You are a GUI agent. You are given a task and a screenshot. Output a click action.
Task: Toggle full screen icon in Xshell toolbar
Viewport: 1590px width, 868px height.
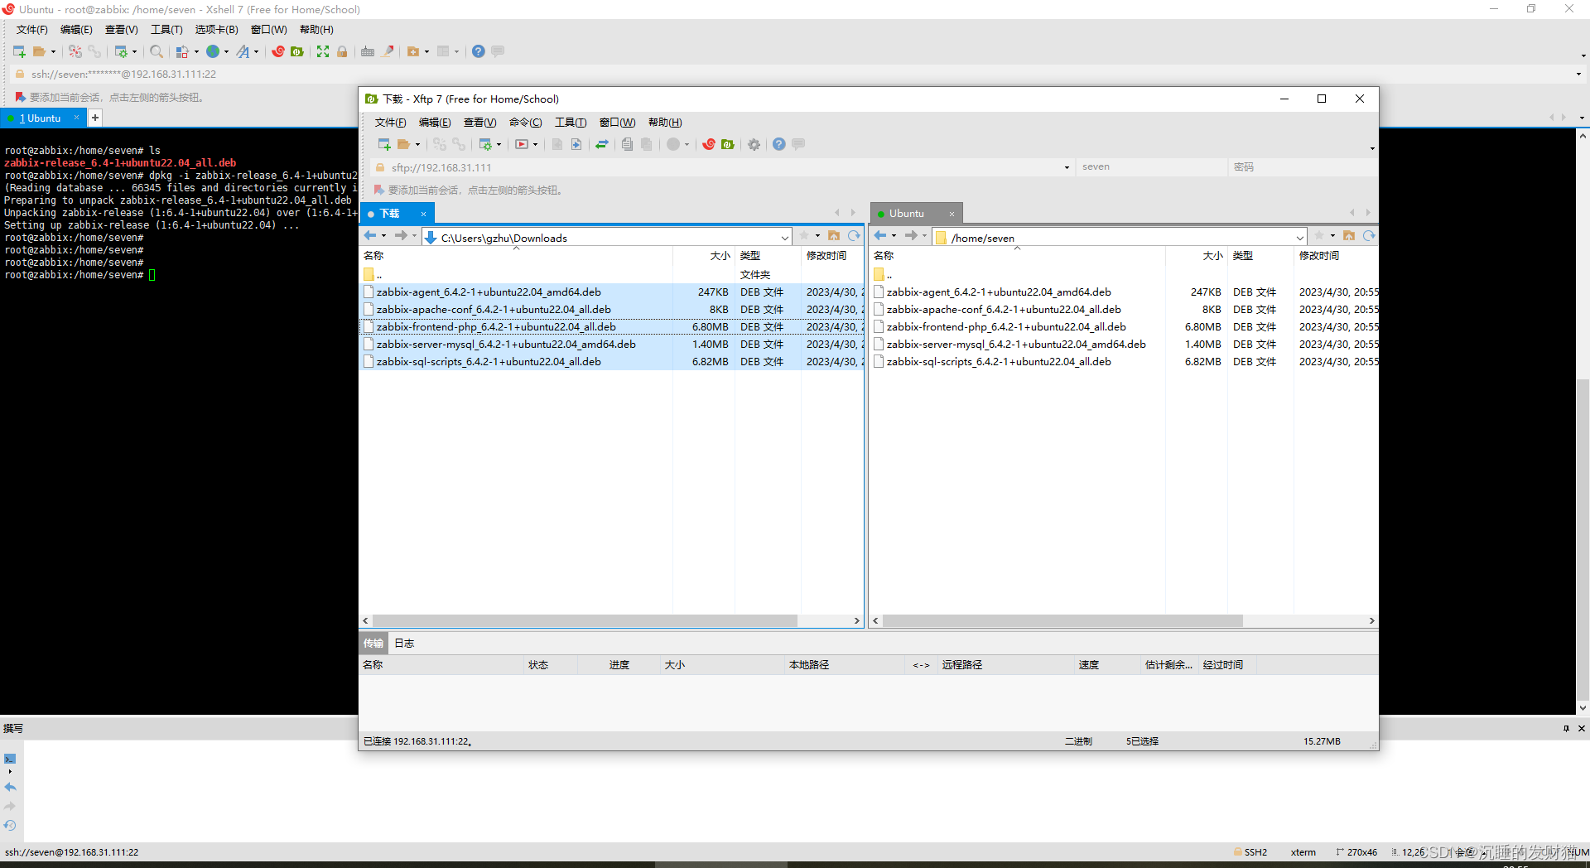323,51
